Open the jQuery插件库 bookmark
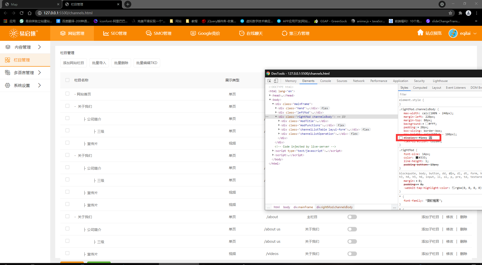 point(219,21)
